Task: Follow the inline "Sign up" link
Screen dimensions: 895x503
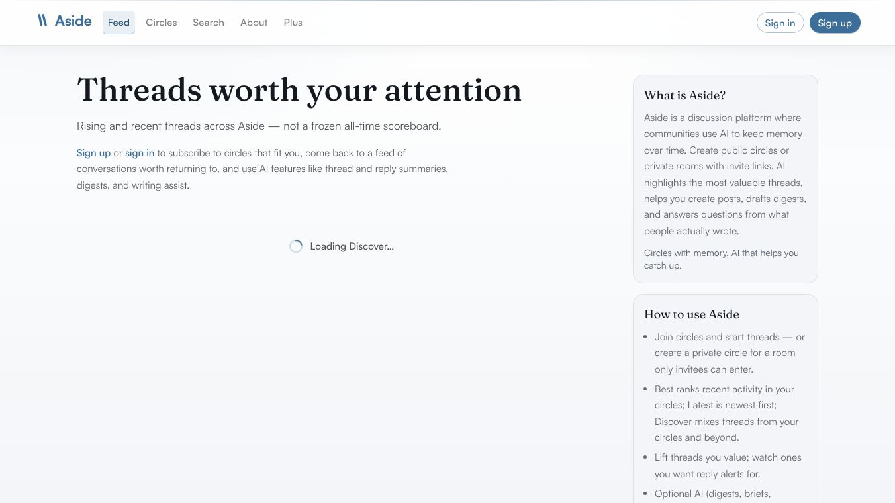Action: pyautogui.click(x=93, y=153)
